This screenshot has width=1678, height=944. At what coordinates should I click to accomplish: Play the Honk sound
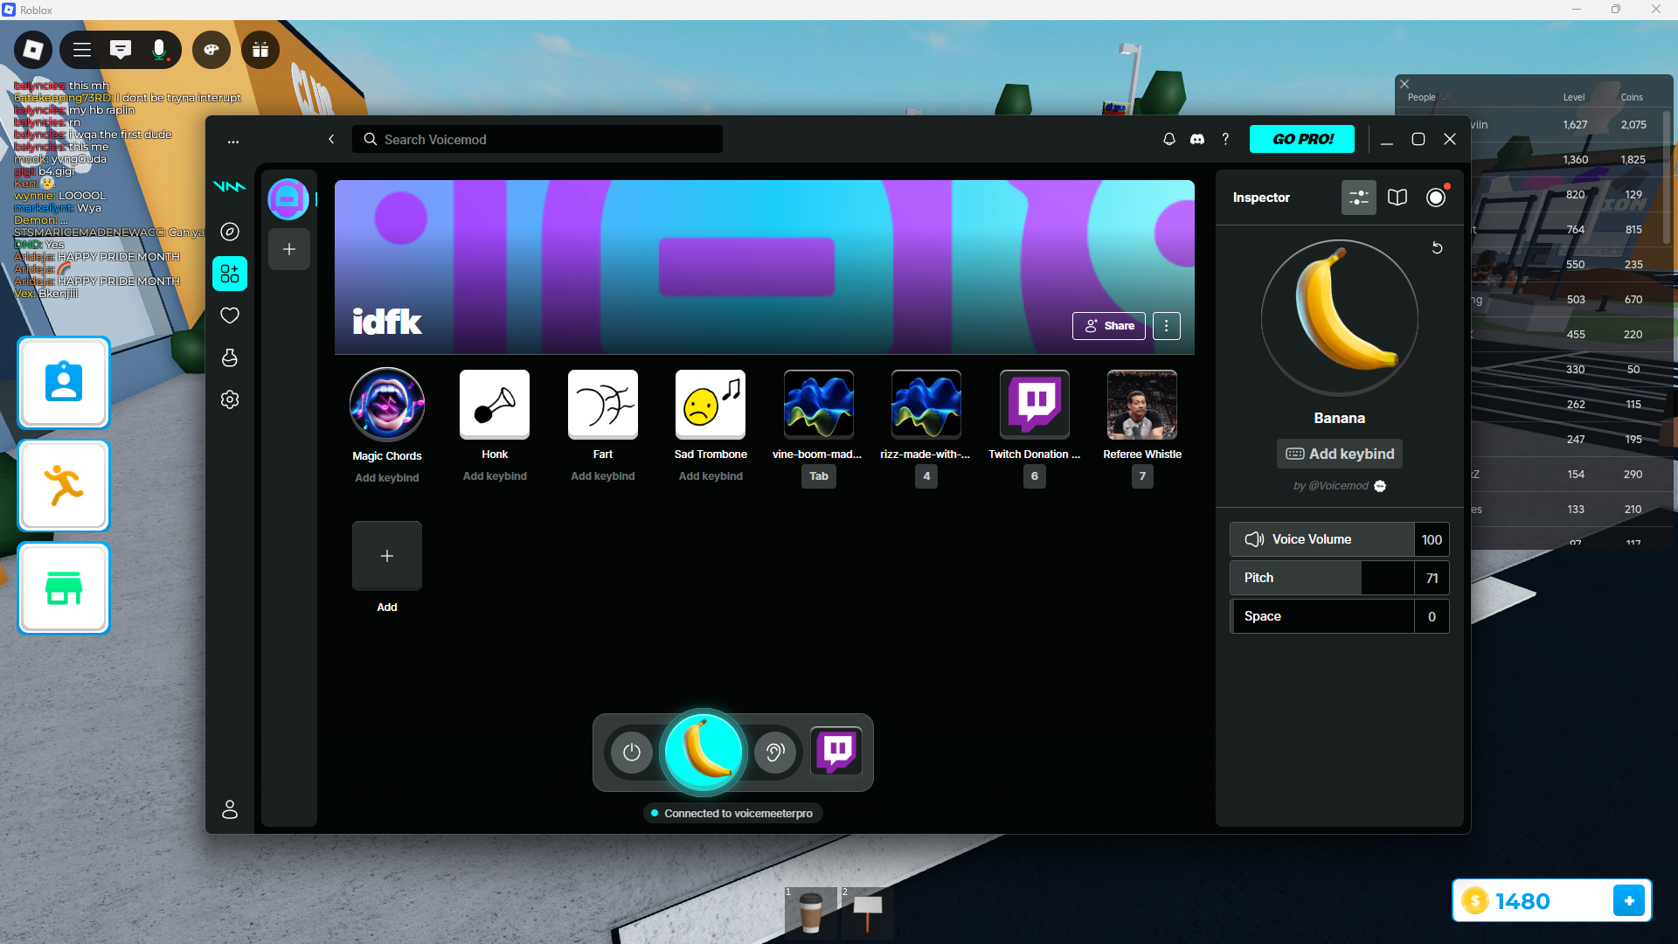click(x=495, y=404)
